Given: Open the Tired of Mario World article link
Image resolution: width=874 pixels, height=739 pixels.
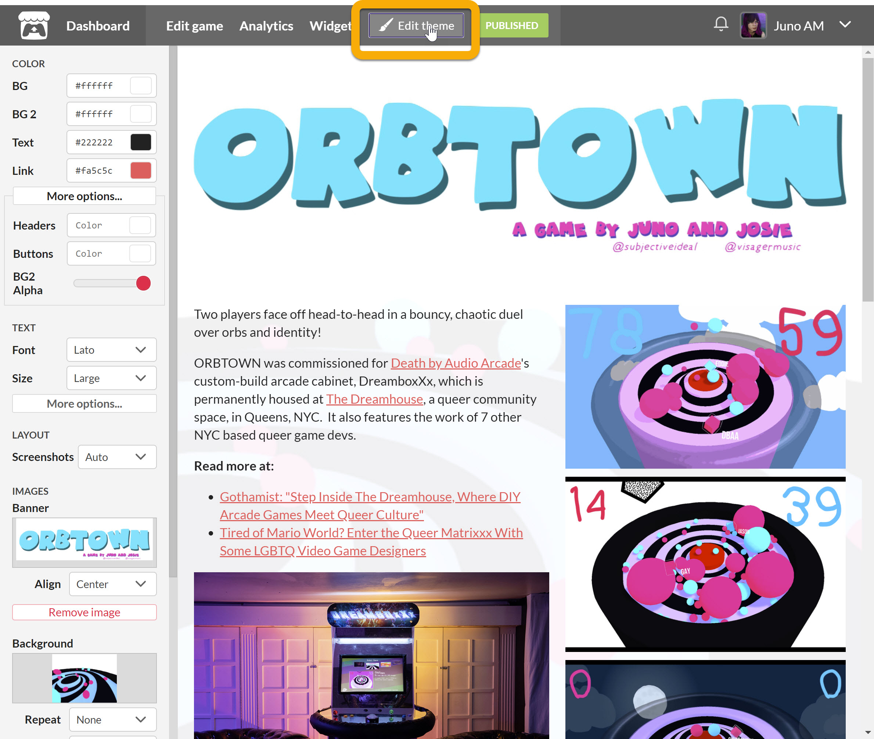Looking at the screenshot, I should tap(371, 542).
